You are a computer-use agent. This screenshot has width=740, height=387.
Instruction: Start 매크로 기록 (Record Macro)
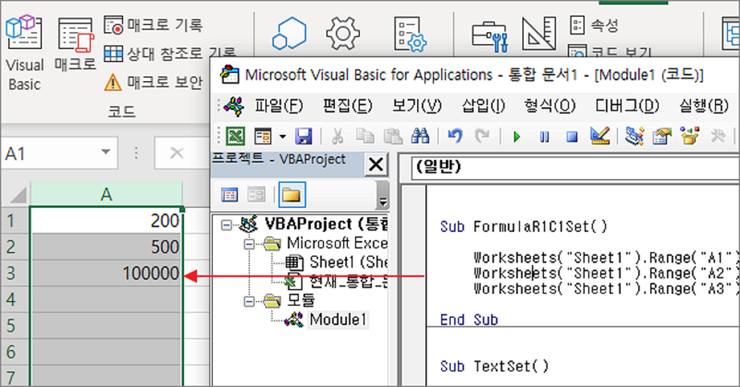[153, 25]
